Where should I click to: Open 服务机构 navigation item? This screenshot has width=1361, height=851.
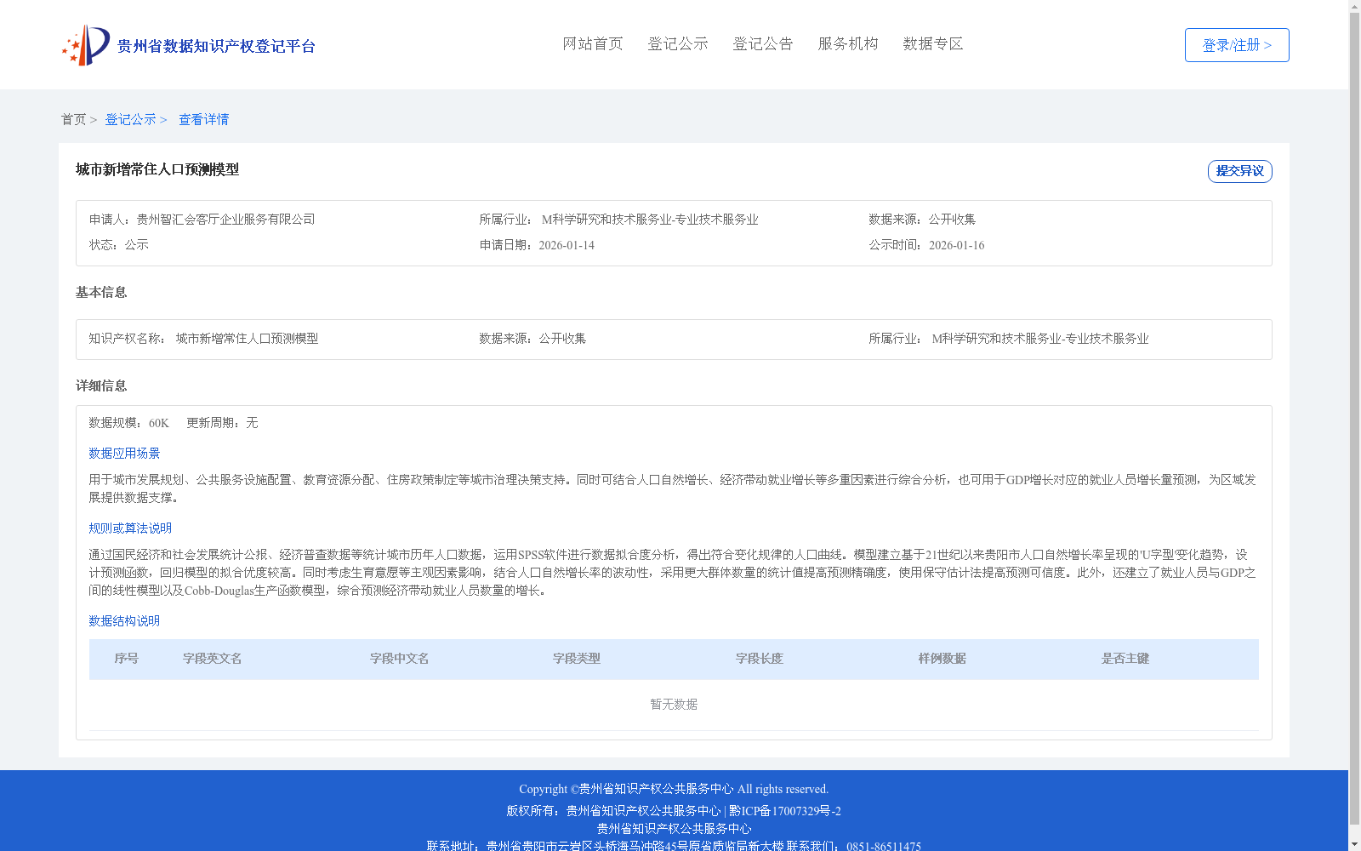click(x=848, y=43)
